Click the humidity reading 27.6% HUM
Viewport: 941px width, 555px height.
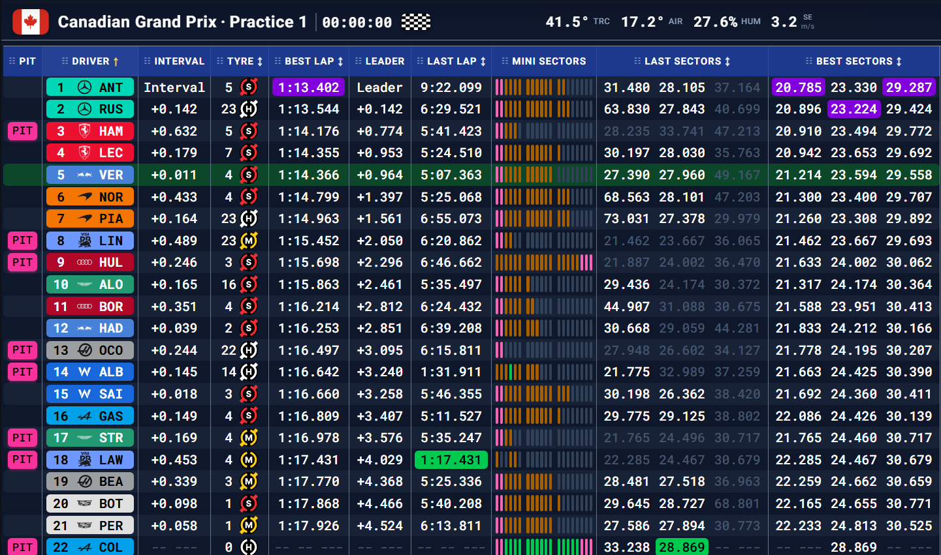point(727,22)
